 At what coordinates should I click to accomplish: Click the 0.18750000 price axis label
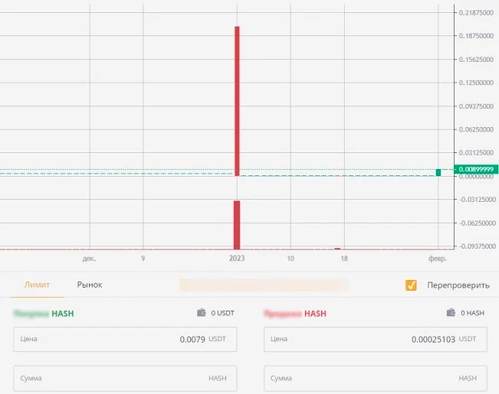[x=476, y=36]
